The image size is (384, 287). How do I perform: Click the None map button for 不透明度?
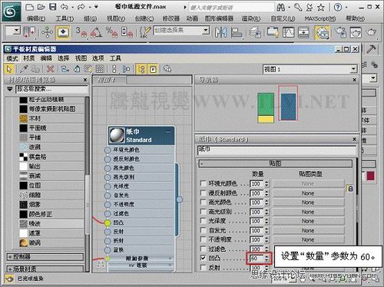(309, 239)
